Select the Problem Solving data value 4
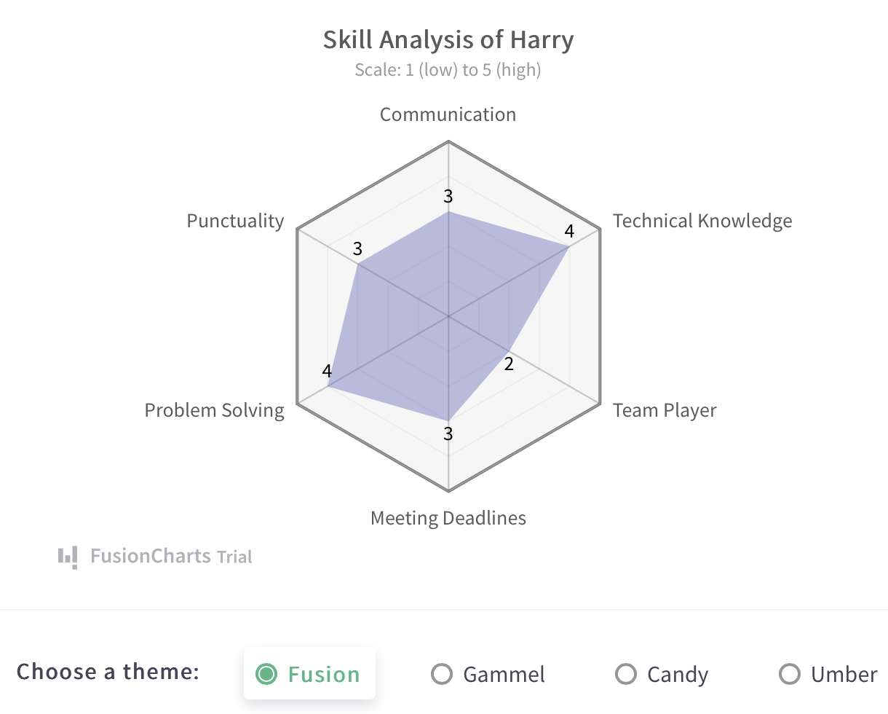This screenshot has height=714, width=888. pyautogui.click(x=327, y=371)
